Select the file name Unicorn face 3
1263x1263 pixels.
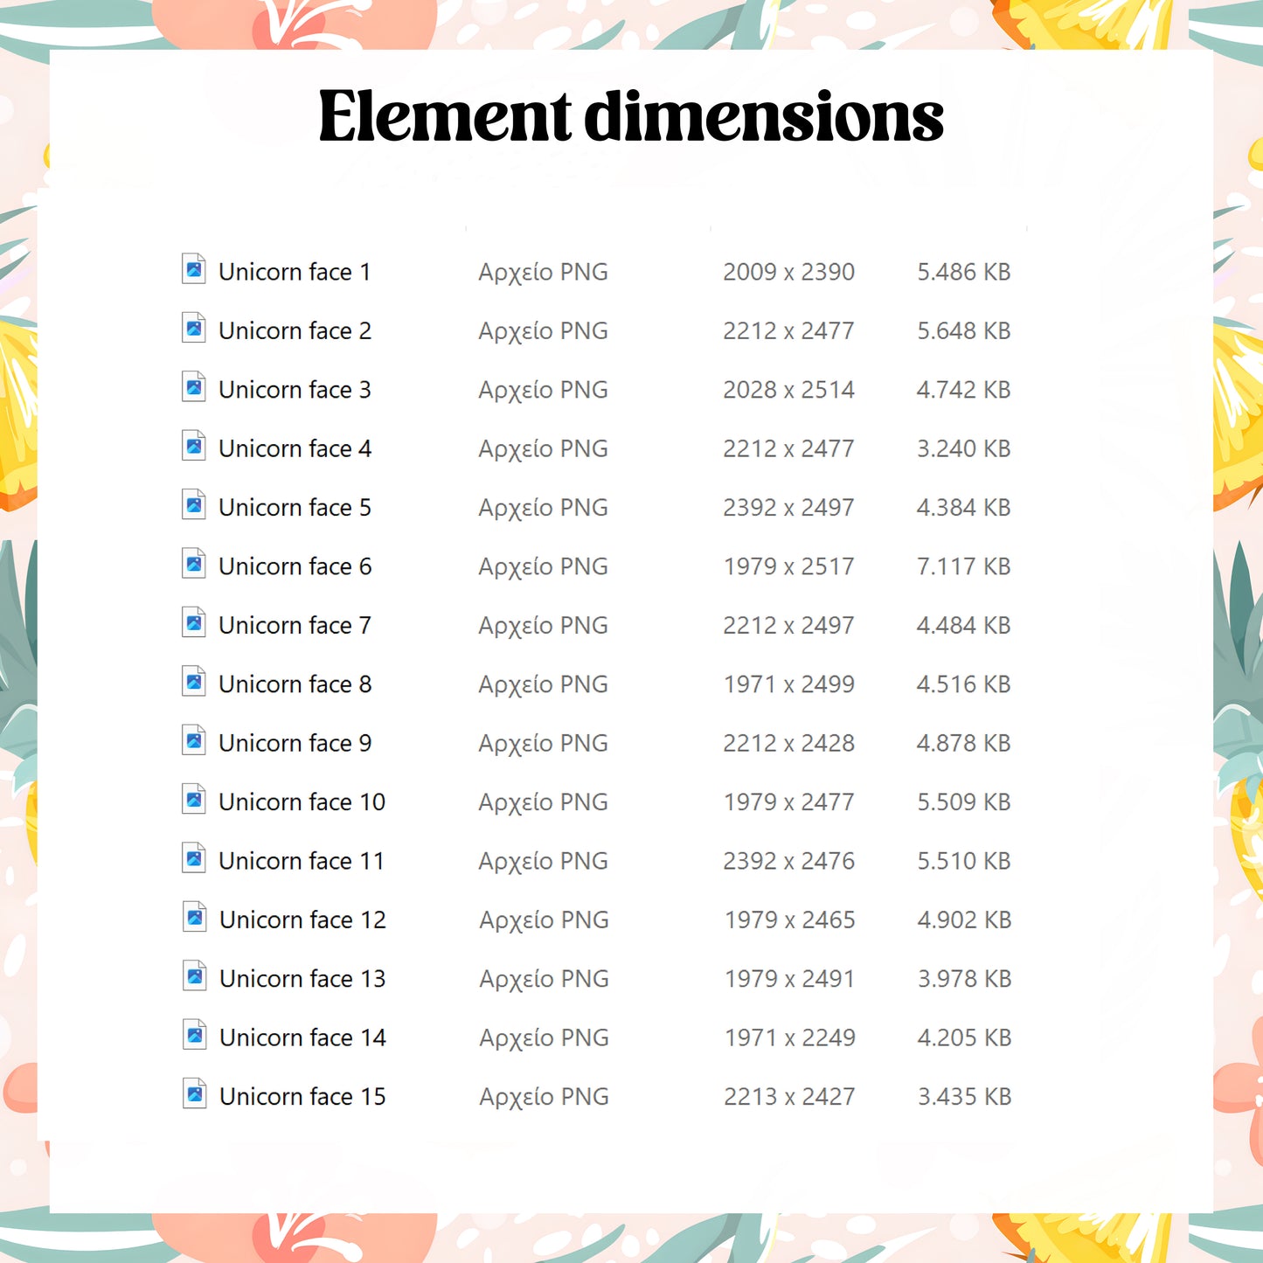pyautogui.click(x=295, y=390)
